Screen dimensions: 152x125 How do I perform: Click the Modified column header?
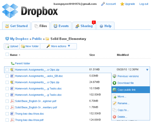[x=123, y=55]
